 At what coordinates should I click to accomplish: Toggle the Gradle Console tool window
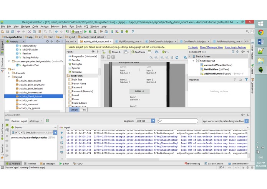pos(214,164)
